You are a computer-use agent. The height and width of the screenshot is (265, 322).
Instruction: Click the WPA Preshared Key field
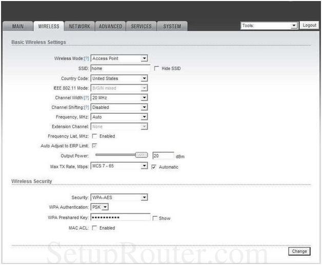(120, 217)
